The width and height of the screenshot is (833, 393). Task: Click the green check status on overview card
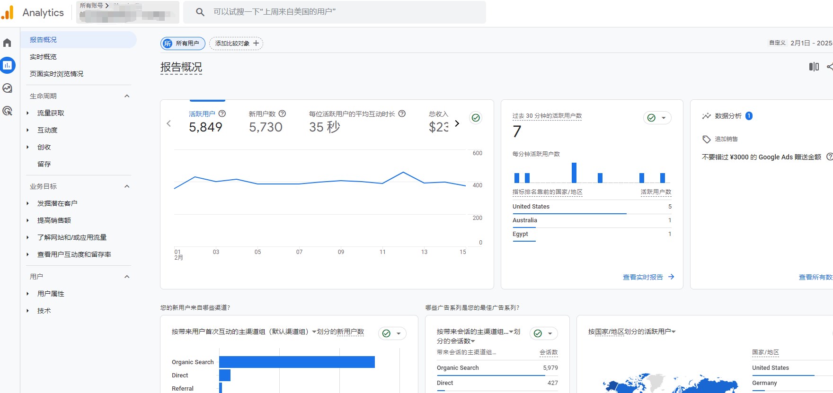click(476, 118)
